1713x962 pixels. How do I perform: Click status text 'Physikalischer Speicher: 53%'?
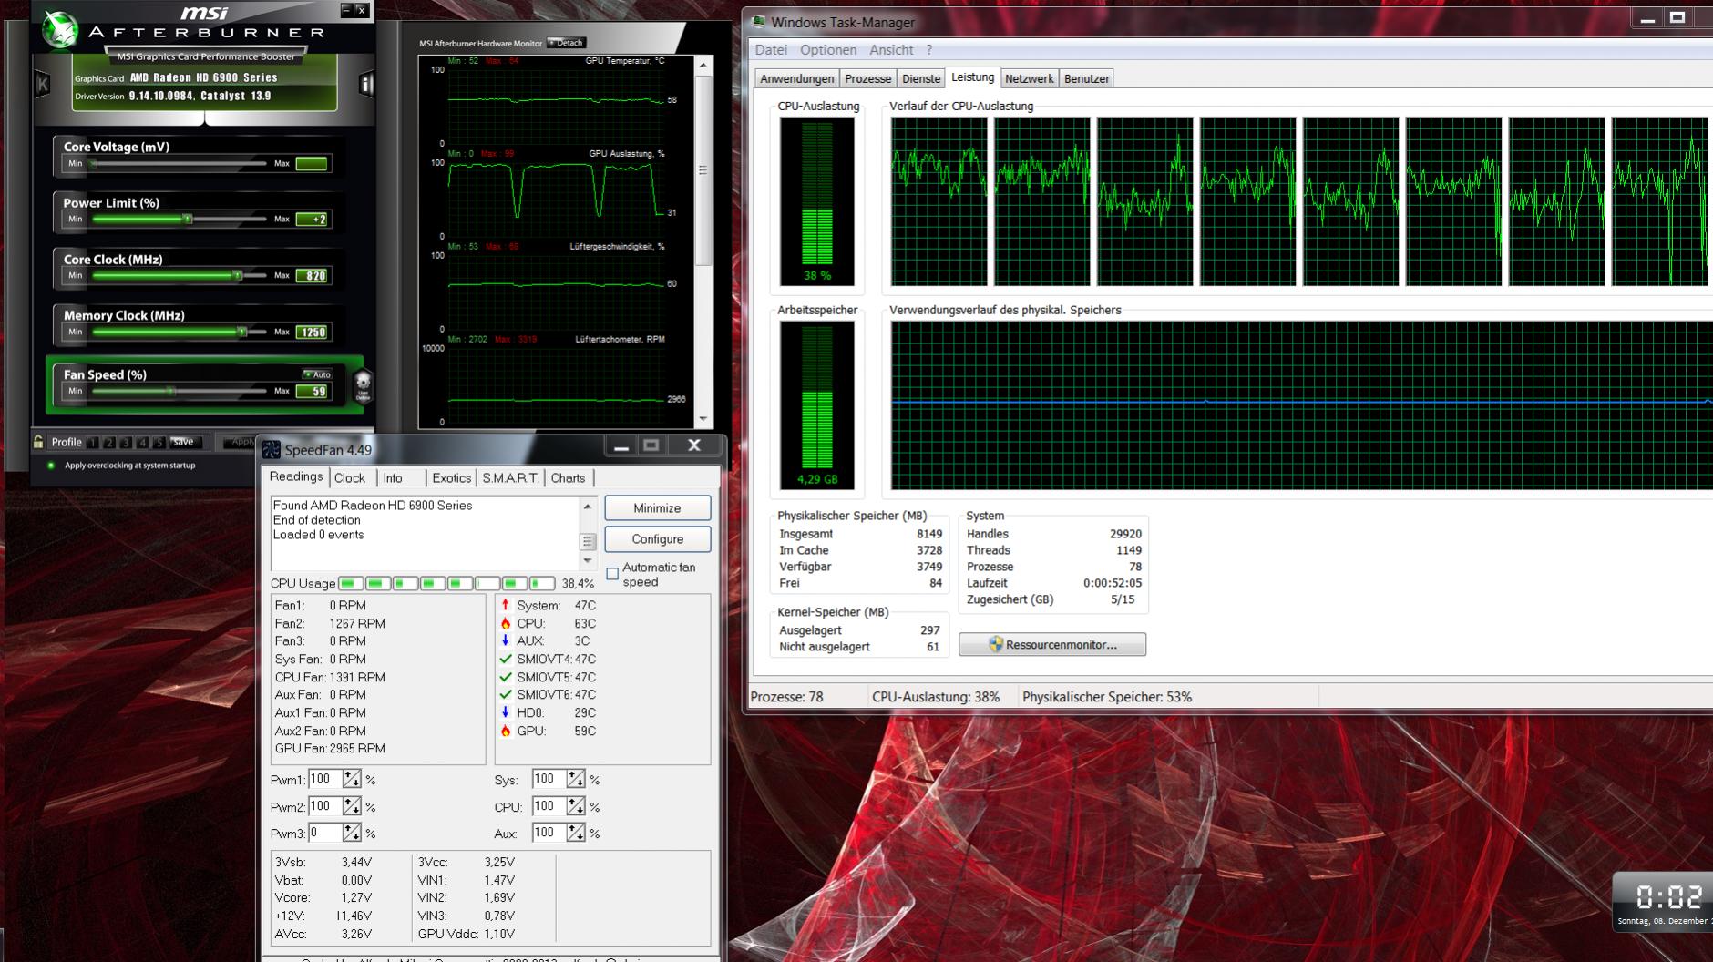(1107, 697)
